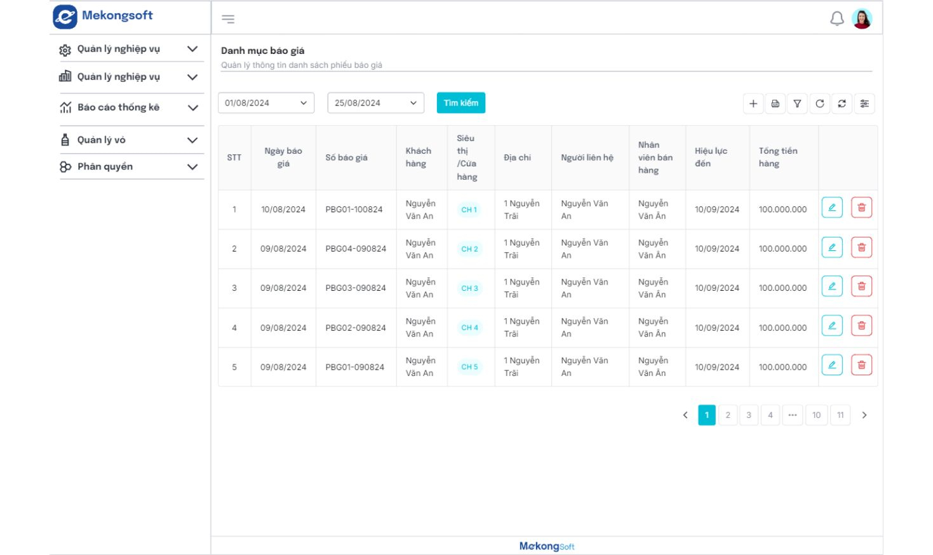Click the CH 4 store tag
This screenshot has width=933, height=555.
470,328
